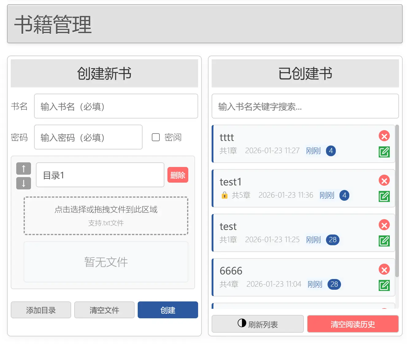Screen dimensions: 414x345
Task: Click the half-circle icon in 刷新列表
Action: (x=242, y=323)
